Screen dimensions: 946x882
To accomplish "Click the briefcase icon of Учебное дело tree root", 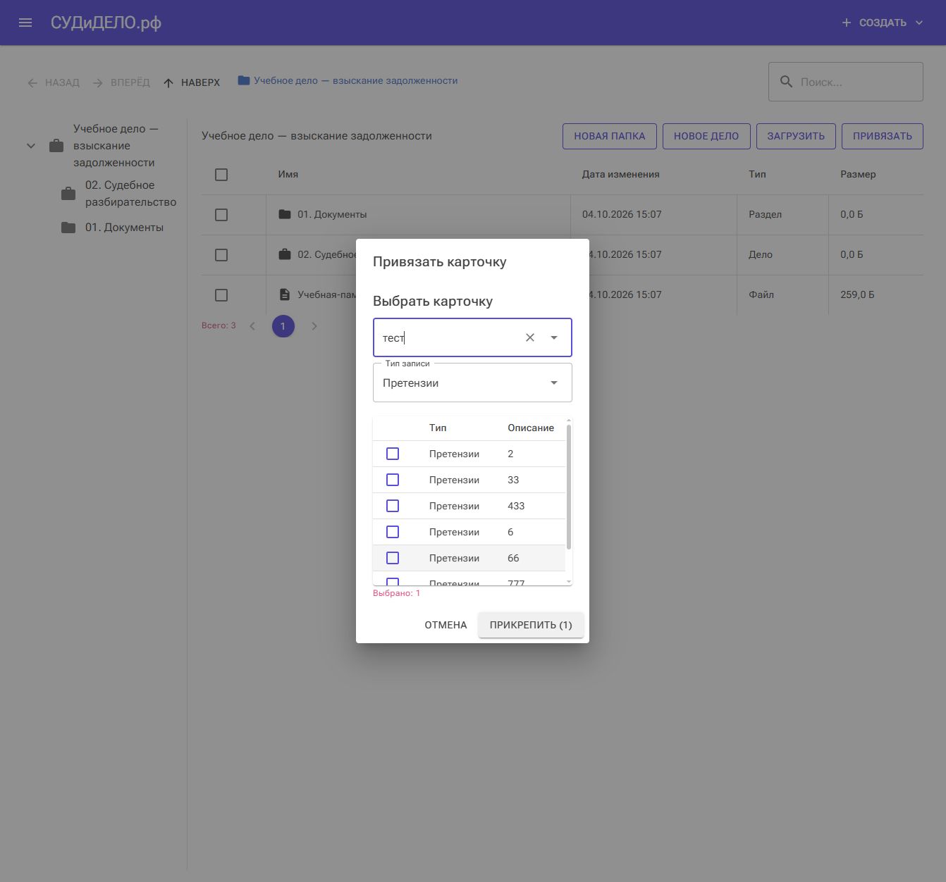I will click(x=56, y=146).
